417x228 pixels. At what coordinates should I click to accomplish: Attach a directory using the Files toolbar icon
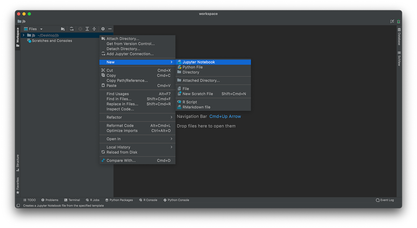(63, 29)
